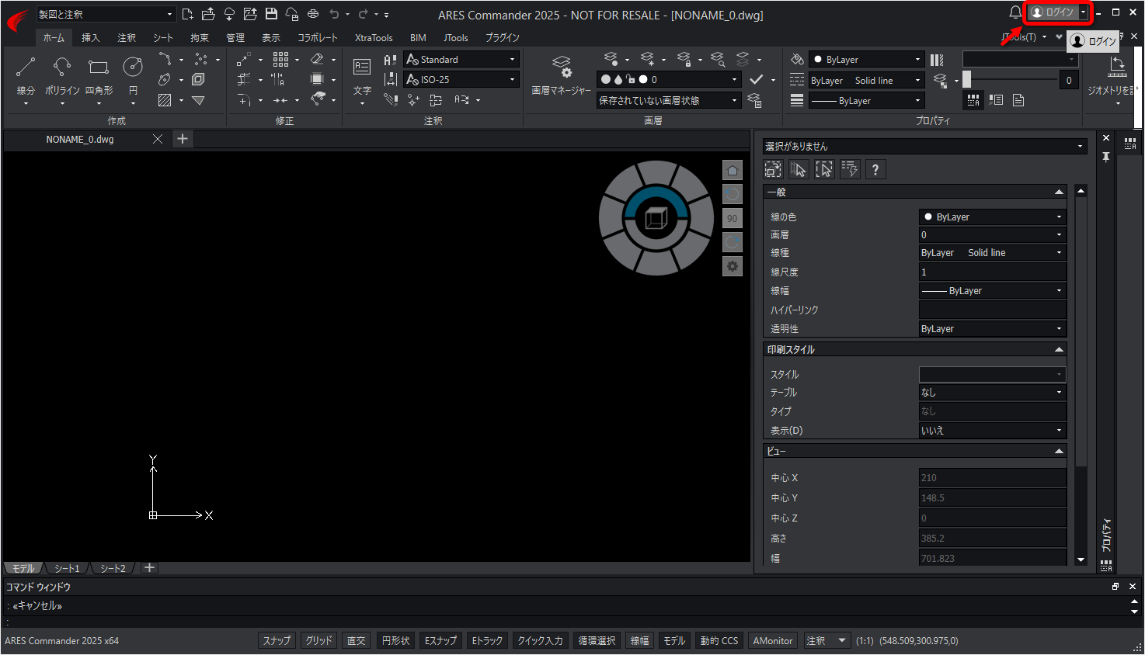1145x655 pixels.
Task: Click the eraser icon in 修正 panel
Action: [317, 59]
